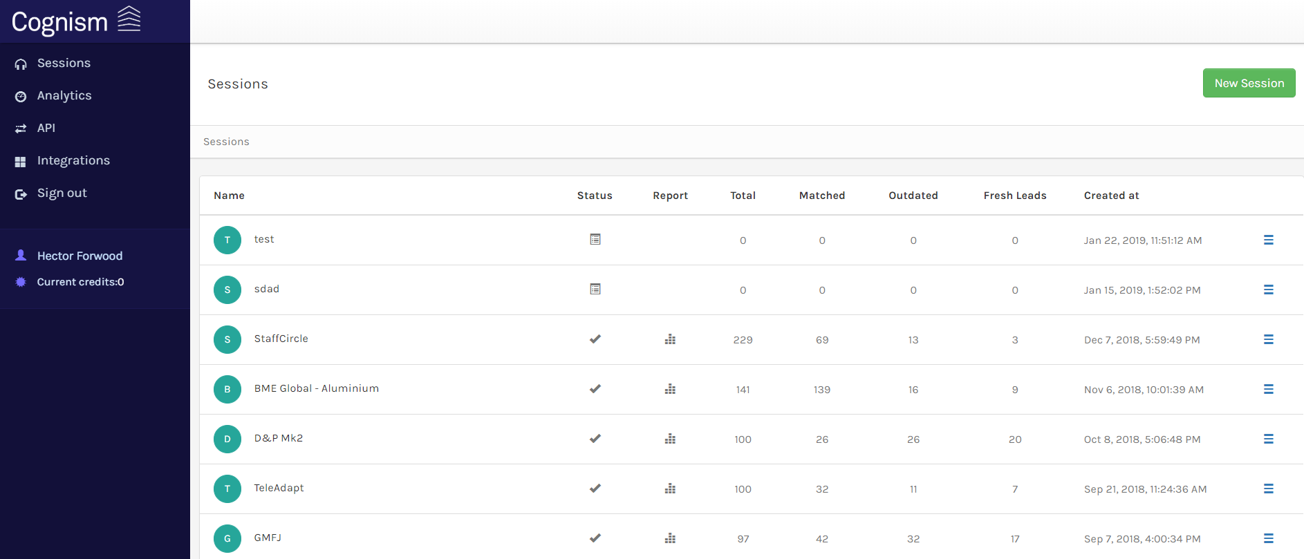Click sdad session status list icon
1304x559 pixels.
[595, 289]
